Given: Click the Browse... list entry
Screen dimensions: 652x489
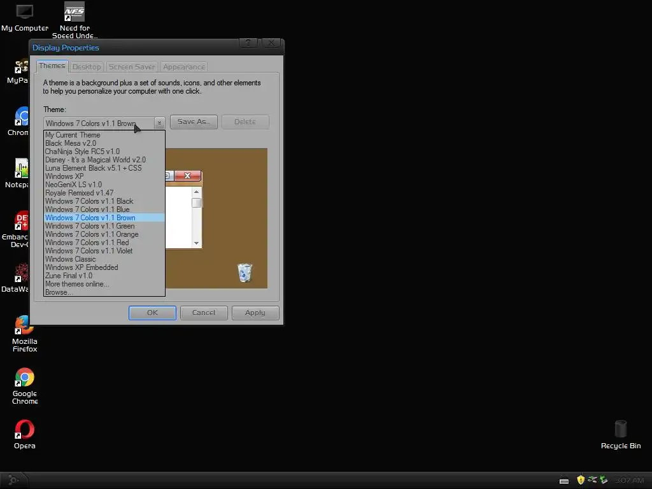Looking at the screenshot, I should click(x=104, y=292).
